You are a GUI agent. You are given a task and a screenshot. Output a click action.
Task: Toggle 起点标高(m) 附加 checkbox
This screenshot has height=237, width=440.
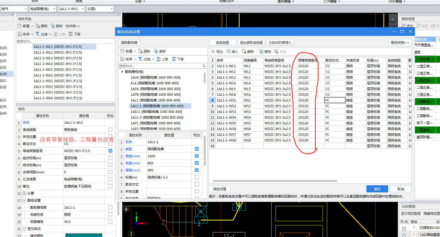pos(110,158)
